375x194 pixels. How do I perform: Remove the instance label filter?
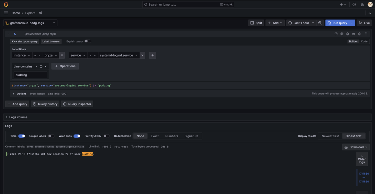point(62,55)
